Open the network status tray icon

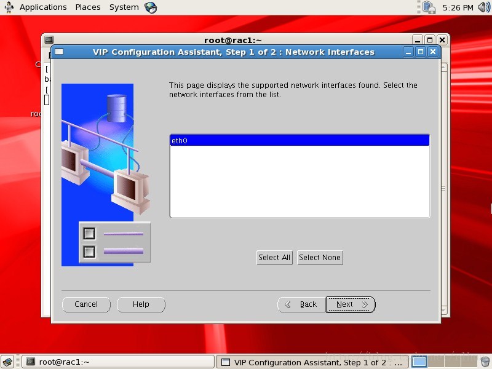point(429,7)
